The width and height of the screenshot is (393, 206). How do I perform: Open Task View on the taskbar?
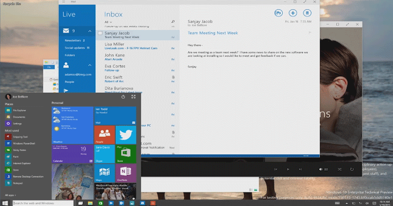(x=80, y=203)
